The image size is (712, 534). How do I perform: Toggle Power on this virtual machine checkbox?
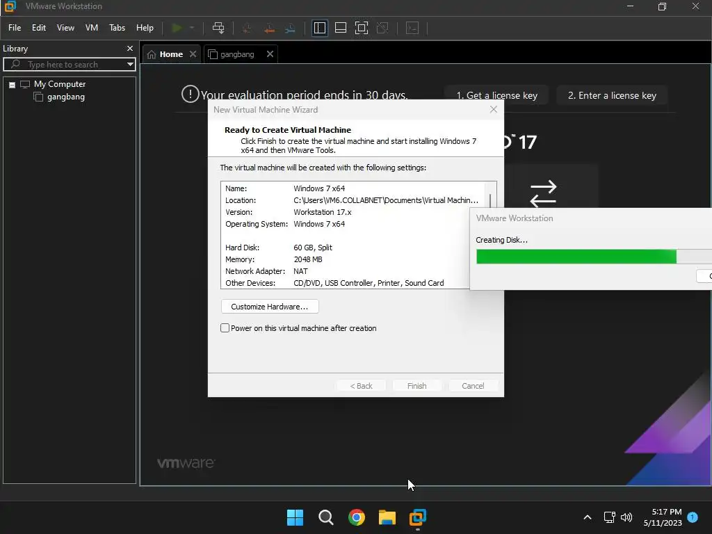(225, 328)
